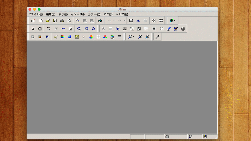This screenshot has width=251, height=141.
Task: Click the Open file folder icon
Action: 48,21
